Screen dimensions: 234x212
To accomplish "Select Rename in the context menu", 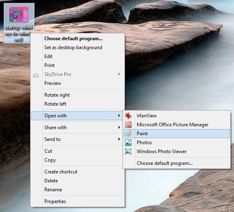I will point(77,190).
